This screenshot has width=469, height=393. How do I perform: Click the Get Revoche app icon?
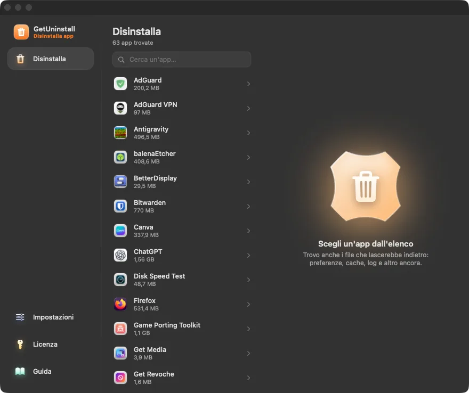pyautogui.click(x=120, y=378)
